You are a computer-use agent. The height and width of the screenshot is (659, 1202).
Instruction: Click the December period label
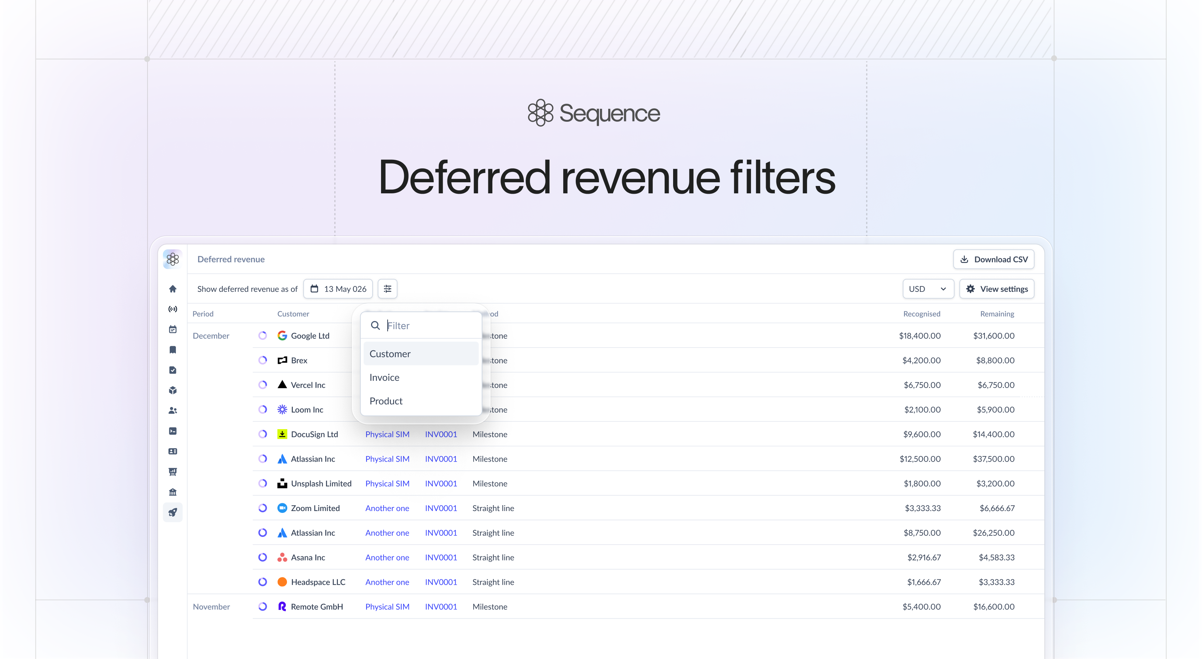click(x=211, y=335)
